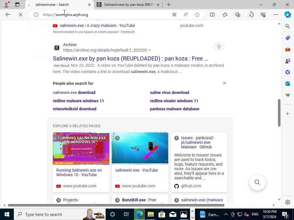The width and height of the screenshot is (294, 220).
Task: Open Salinewin.exe by pan koza REUPLOADED result
Action: [130, 58]
